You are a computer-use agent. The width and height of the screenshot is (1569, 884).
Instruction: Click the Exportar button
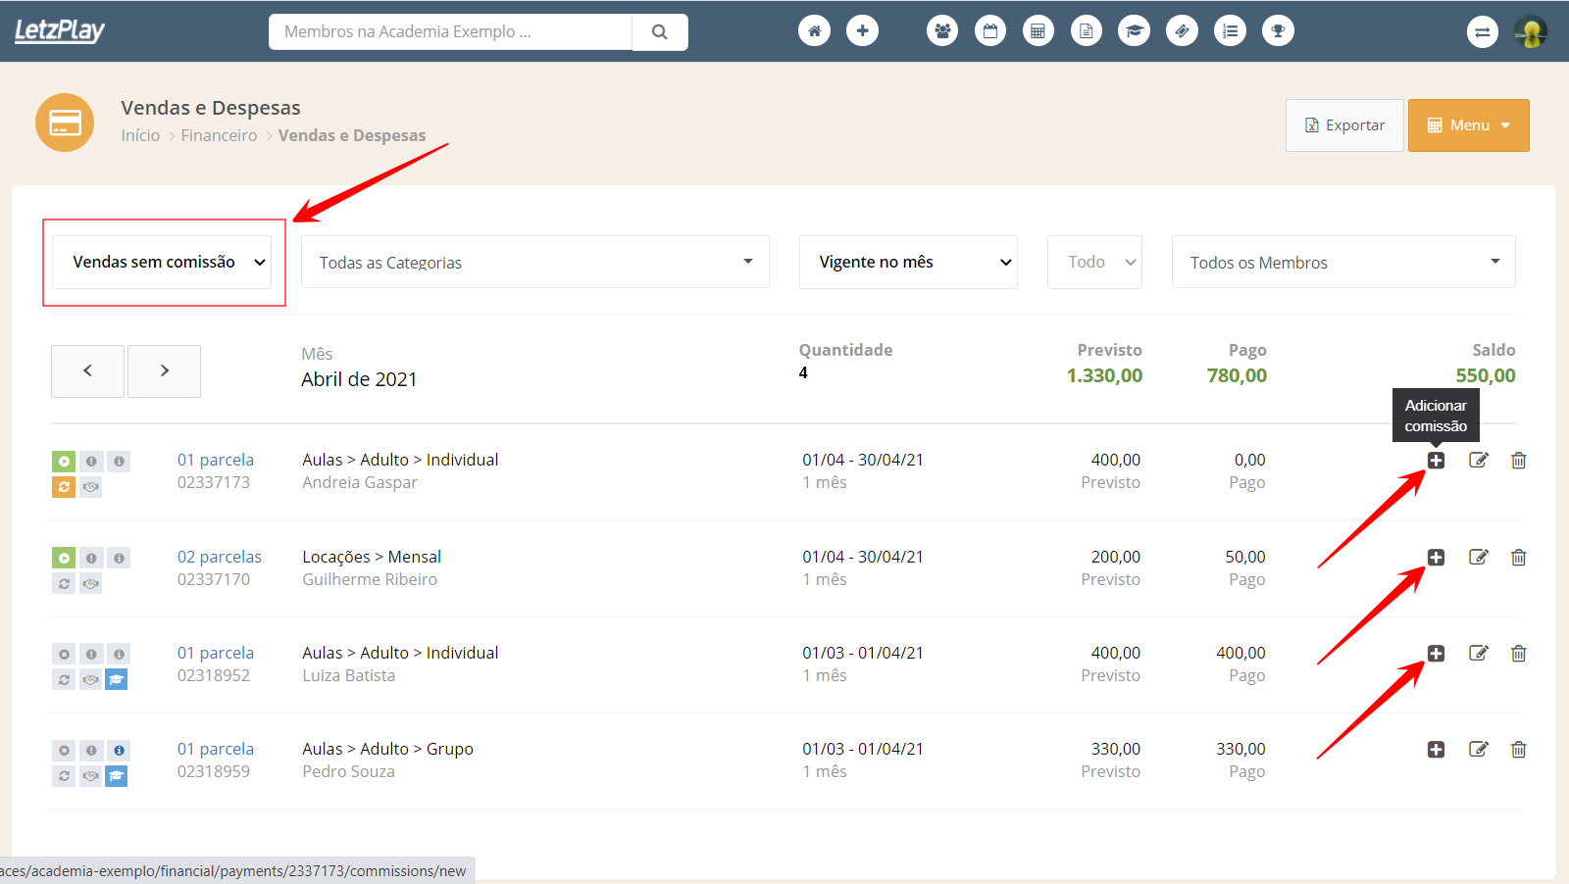[x=1344, y=125]
